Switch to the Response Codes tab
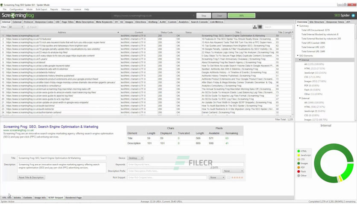The height and width of the screenshot is (206, 357). (44, 22)
